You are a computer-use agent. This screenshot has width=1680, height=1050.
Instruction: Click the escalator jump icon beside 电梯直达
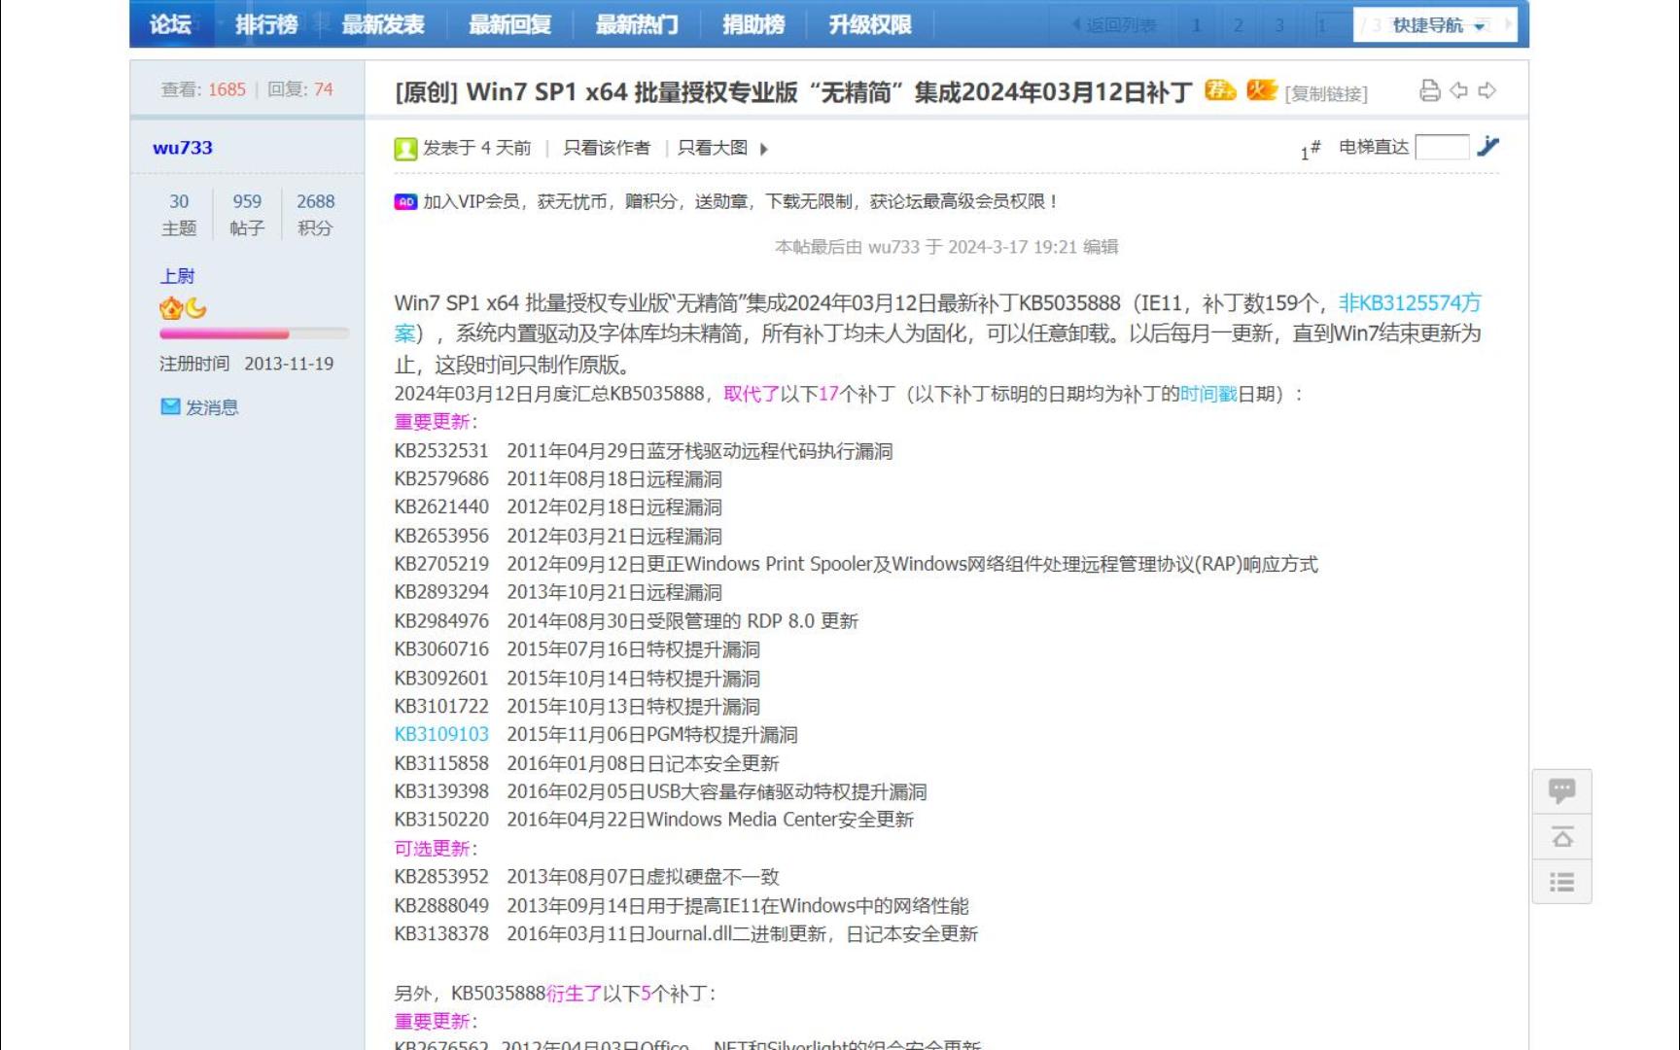[1487, 146]
